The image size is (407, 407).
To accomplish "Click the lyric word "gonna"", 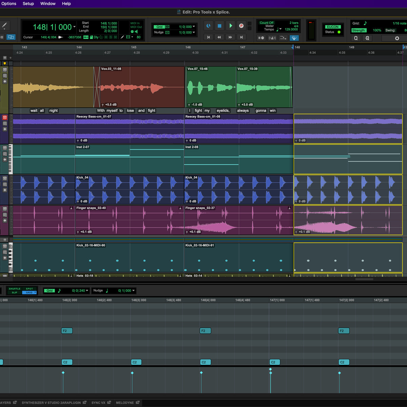I will (261, 111).
